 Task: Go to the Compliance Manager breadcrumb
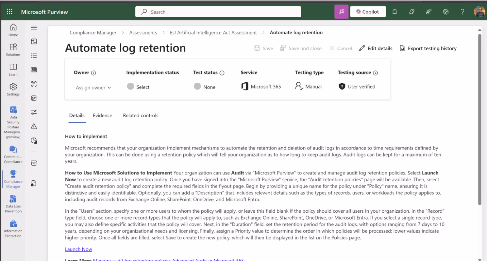[x=93, y=33]
